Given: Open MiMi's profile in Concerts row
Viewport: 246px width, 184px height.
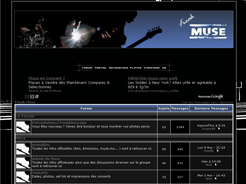Looking at the screenshot, I should (x=209, y=179).
